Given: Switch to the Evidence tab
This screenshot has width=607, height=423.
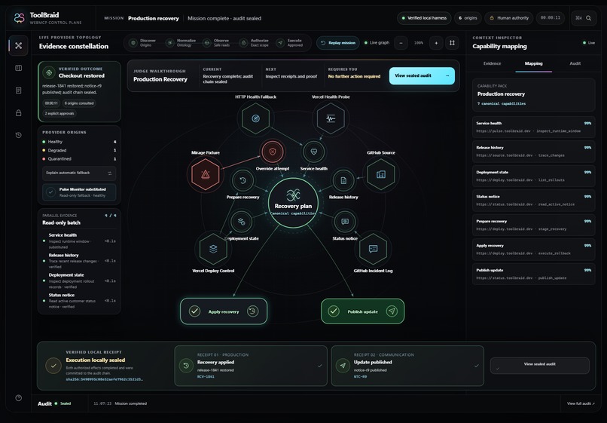Looking at the screenshot, I should coord(492,63).
